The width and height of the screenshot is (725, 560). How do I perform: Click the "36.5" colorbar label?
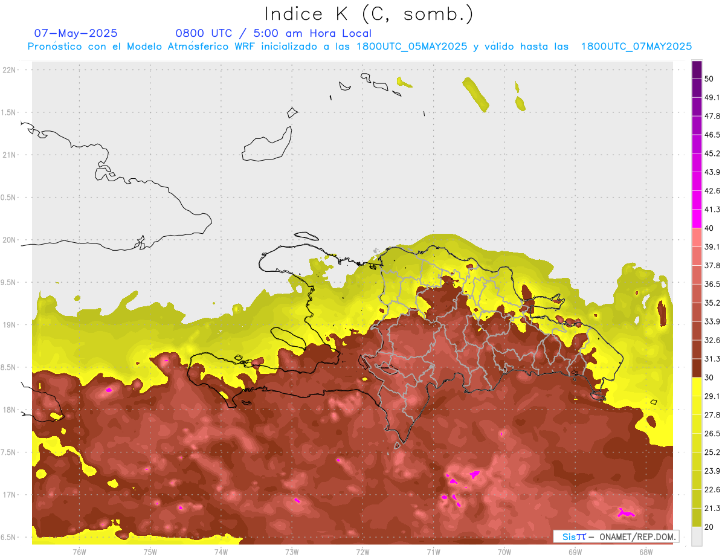click(x=712, y=284)
